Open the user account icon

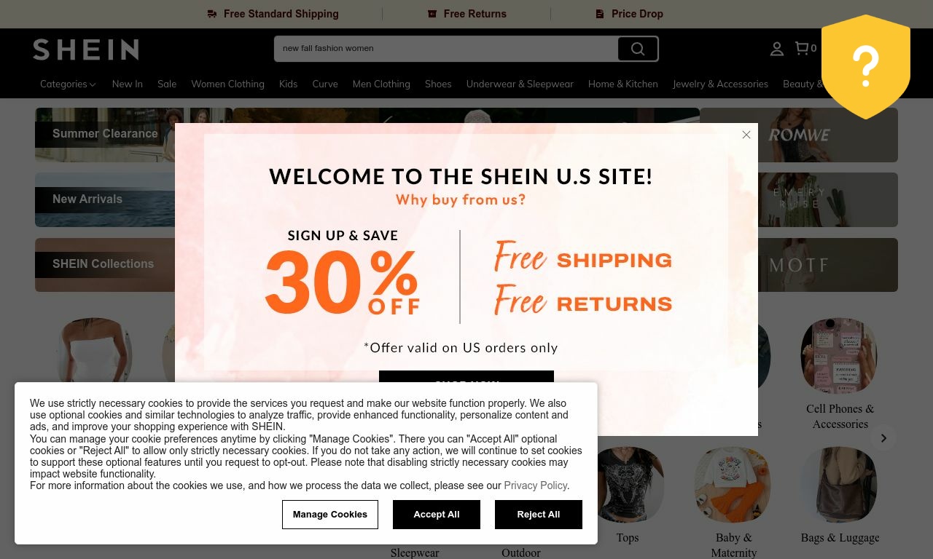[x=776, y=49]
